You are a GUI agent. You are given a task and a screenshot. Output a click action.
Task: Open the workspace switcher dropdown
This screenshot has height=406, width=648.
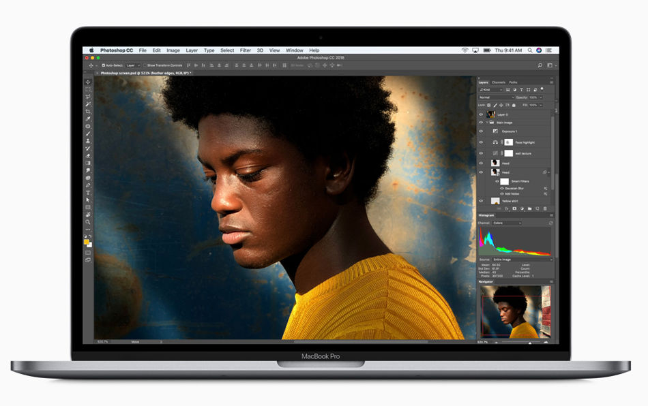(x=551, y=65)
